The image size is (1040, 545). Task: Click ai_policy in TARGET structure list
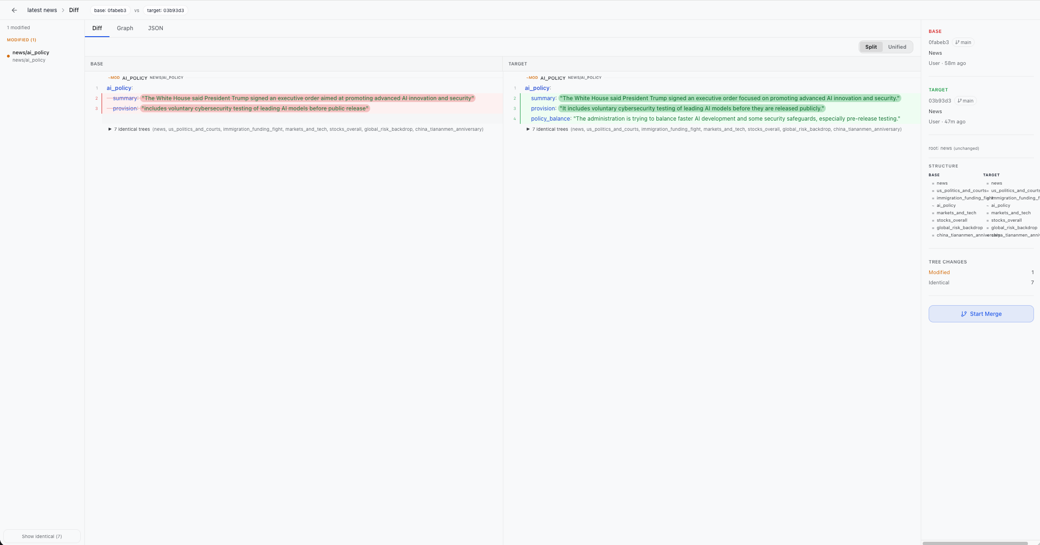coord(1001,205)
